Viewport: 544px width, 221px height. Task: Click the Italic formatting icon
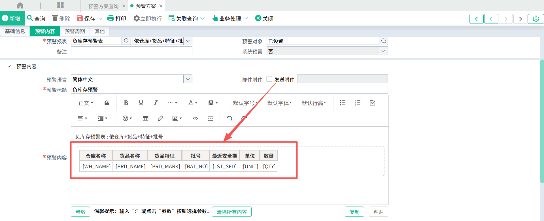pyautogui.click(x=156, y=103)
